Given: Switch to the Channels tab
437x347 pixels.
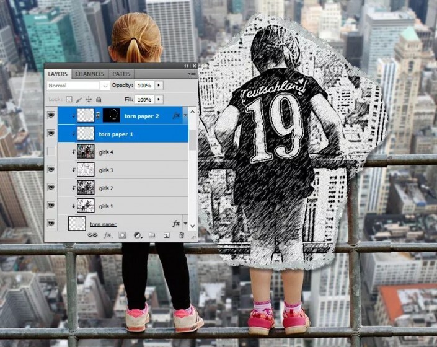Looking at the screenshot, I should coord(90,74).
